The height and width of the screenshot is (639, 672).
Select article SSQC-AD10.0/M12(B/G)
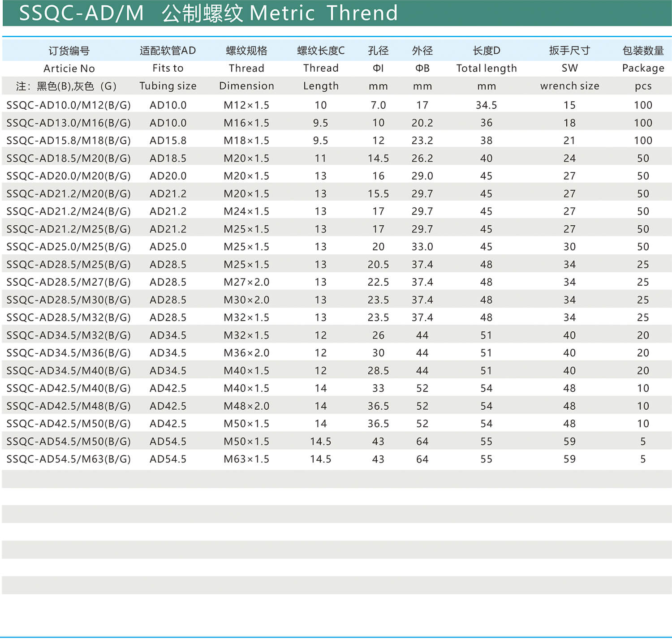coord(69,105)
